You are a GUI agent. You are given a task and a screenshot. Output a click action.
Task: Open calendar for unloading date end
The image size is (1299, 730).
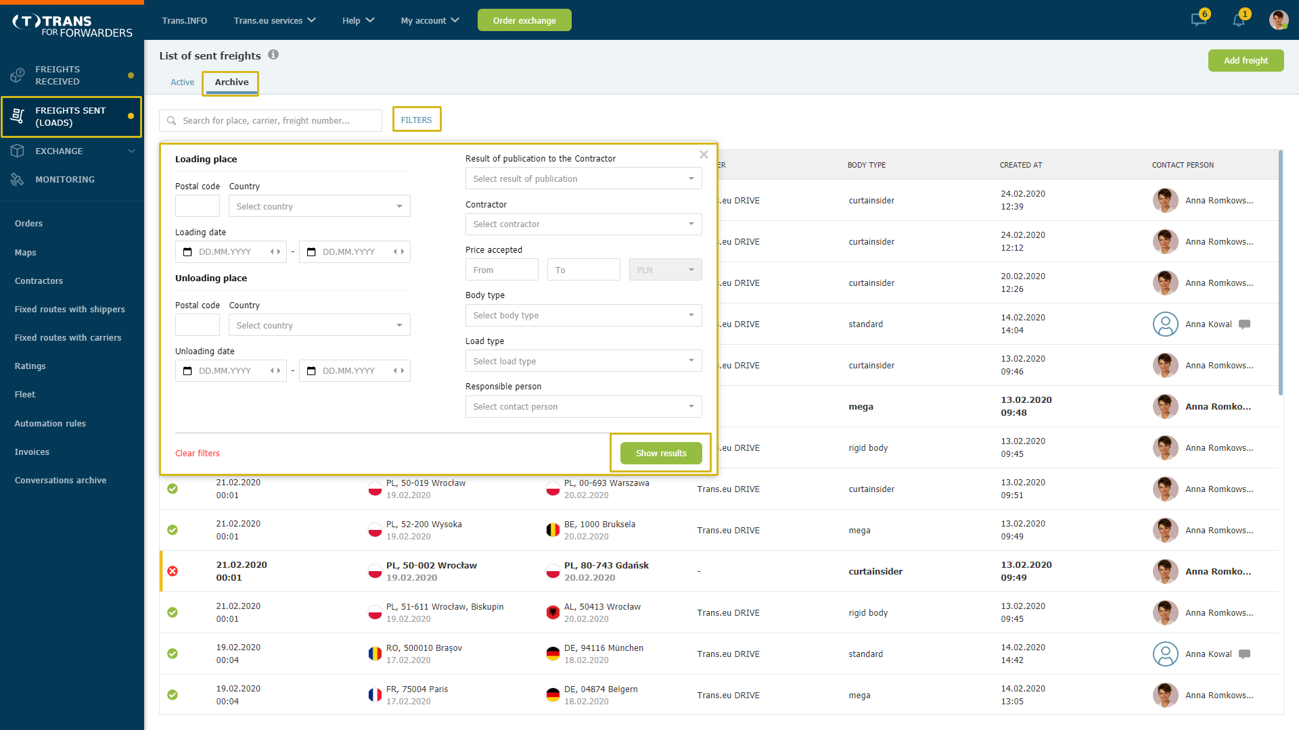coord(311,370)
